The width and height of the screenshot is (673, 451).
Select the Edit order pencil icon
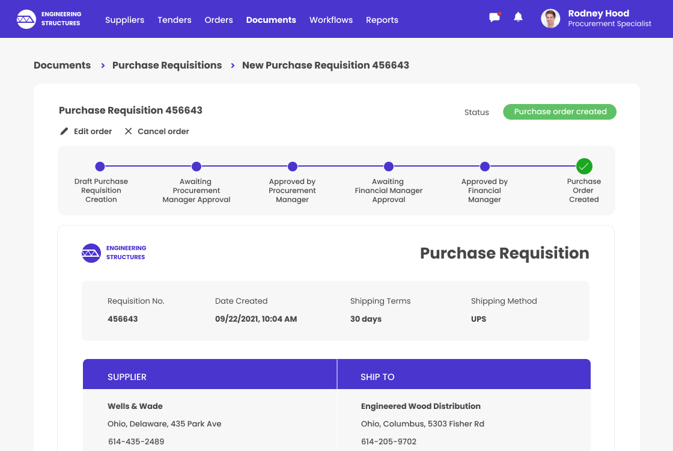coord(64,130)
